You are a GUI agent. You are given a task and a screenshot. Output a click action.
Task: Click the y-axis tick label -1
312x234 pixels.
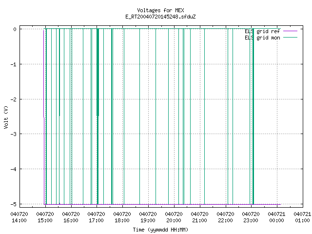pyautogui.click(x=14, y=64)
